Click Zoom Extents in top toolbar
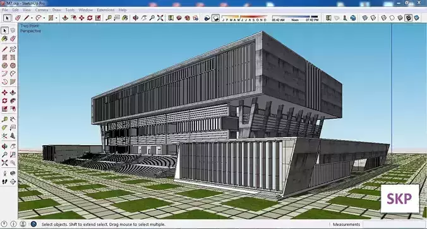Image resolution: width=427 pixels, height=229 pixels. (x=160, y=18)
